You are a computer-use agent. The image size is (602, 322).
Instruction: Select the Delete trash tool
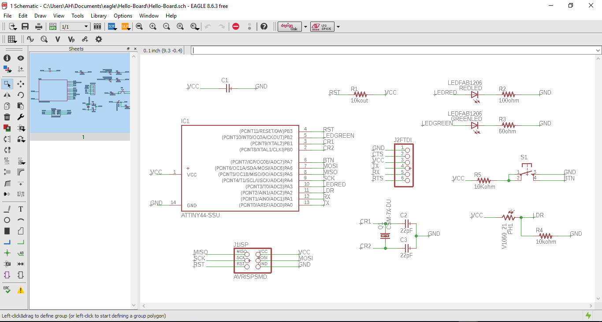pos(7,117)
